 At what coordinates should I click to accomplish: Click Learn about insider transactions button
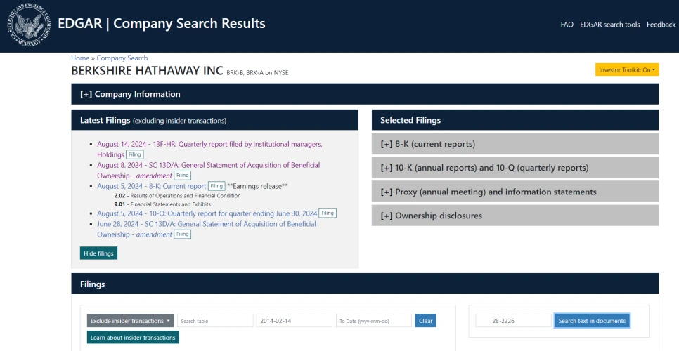(133, 337)
